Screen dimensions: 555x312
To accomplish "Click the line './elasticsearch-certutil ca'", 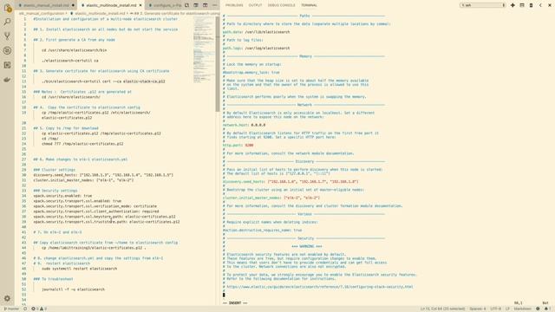I will point(70,61).
